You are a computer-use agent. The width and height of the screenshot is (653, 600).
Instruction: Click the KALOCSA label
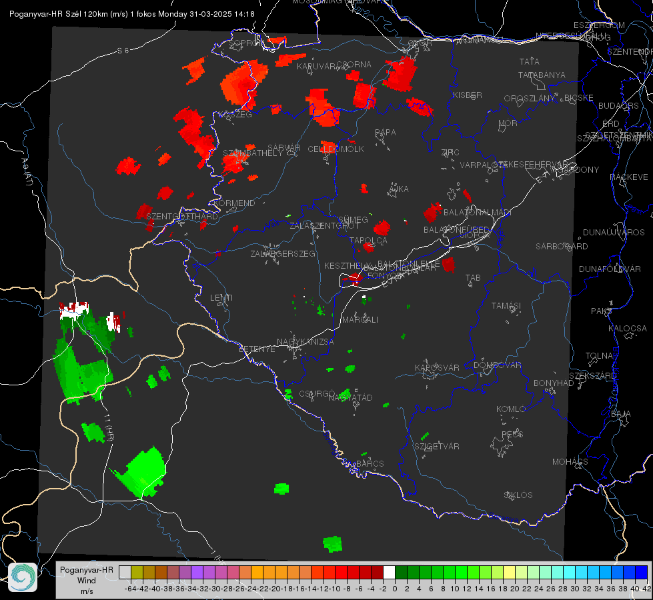(627, 329)
